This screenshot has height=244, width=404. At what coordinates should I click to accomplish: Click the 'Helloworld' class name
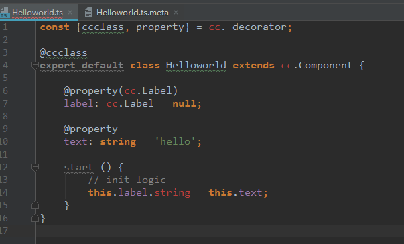pyautogui.click(x=196, y=65)
